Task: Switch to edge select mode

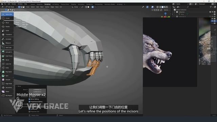Action: point(21,7)
